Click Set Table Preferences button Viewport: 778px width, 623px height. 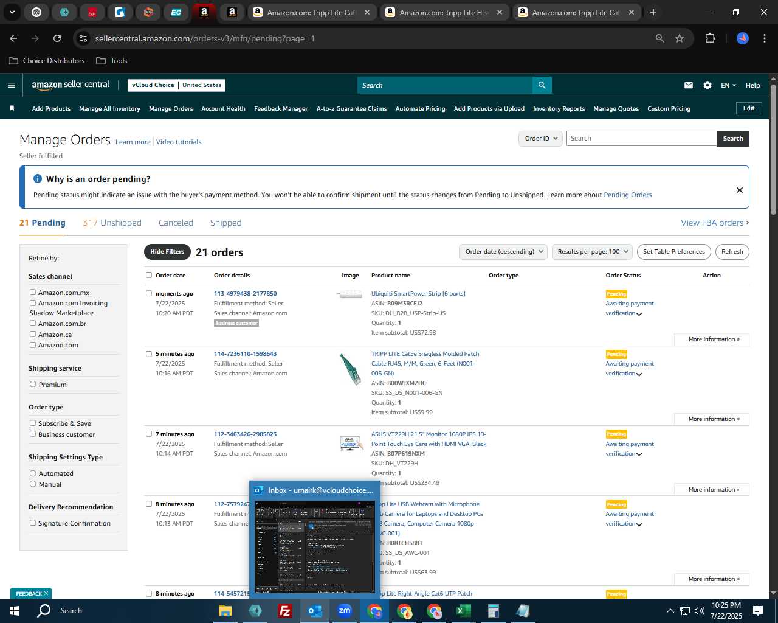point(674,252)
